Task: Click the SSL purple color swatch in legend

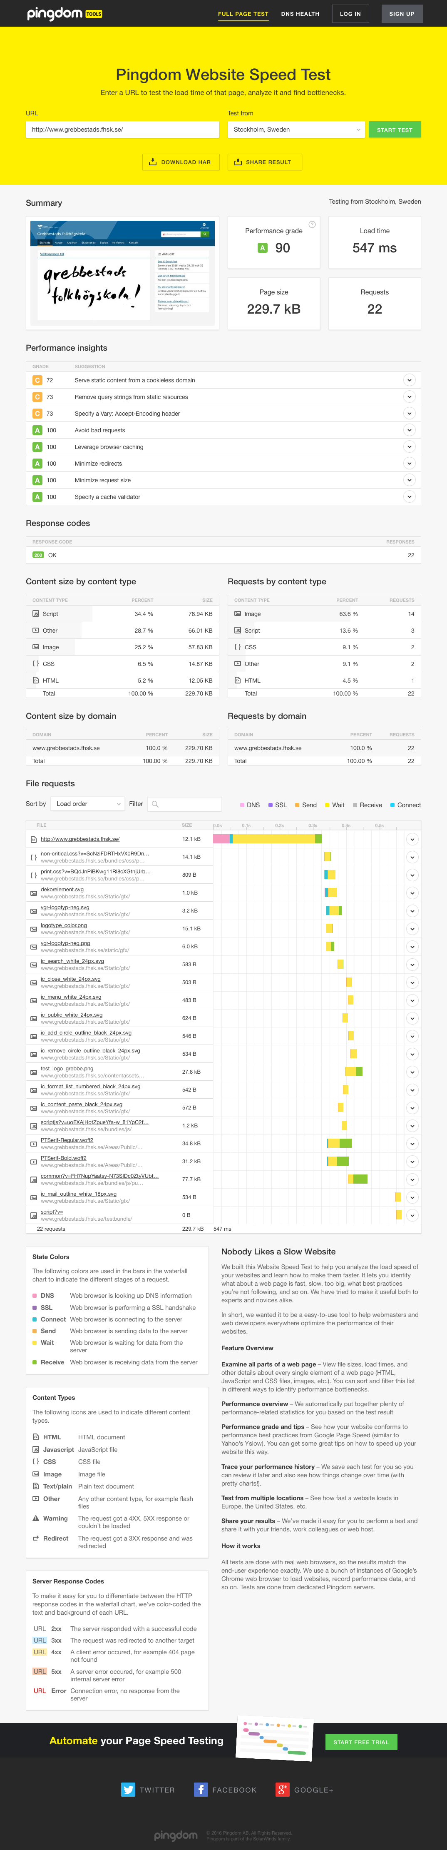Action: coord(271,805)
